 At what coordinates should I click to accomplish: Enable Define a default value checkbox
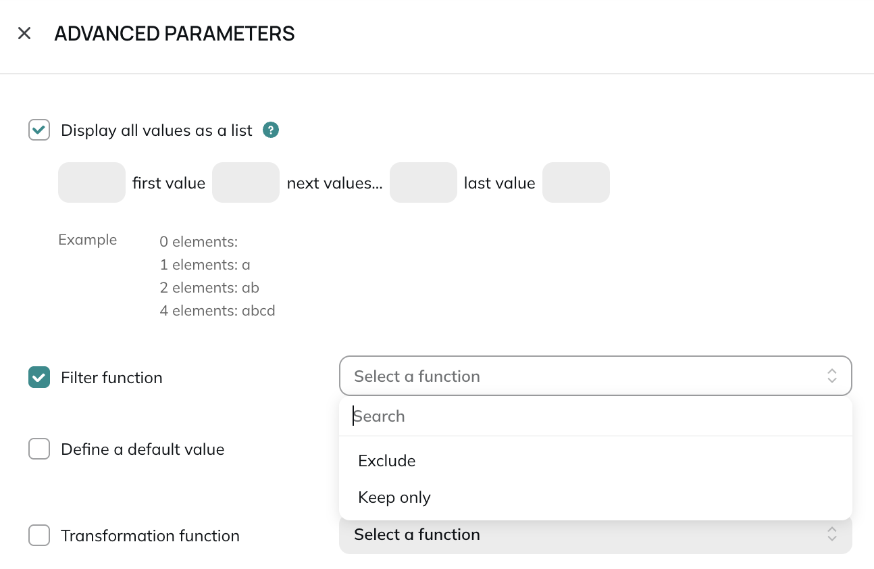[39, 449]
